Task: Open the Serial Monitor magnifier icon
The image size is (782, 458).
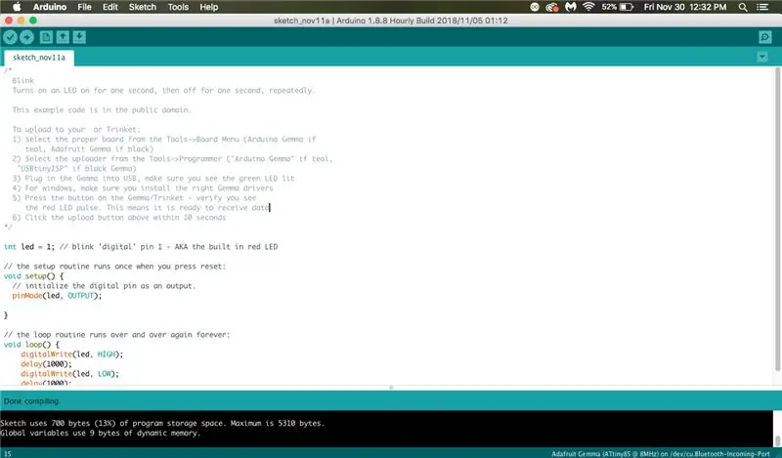Action: click(x=764, y=37)
